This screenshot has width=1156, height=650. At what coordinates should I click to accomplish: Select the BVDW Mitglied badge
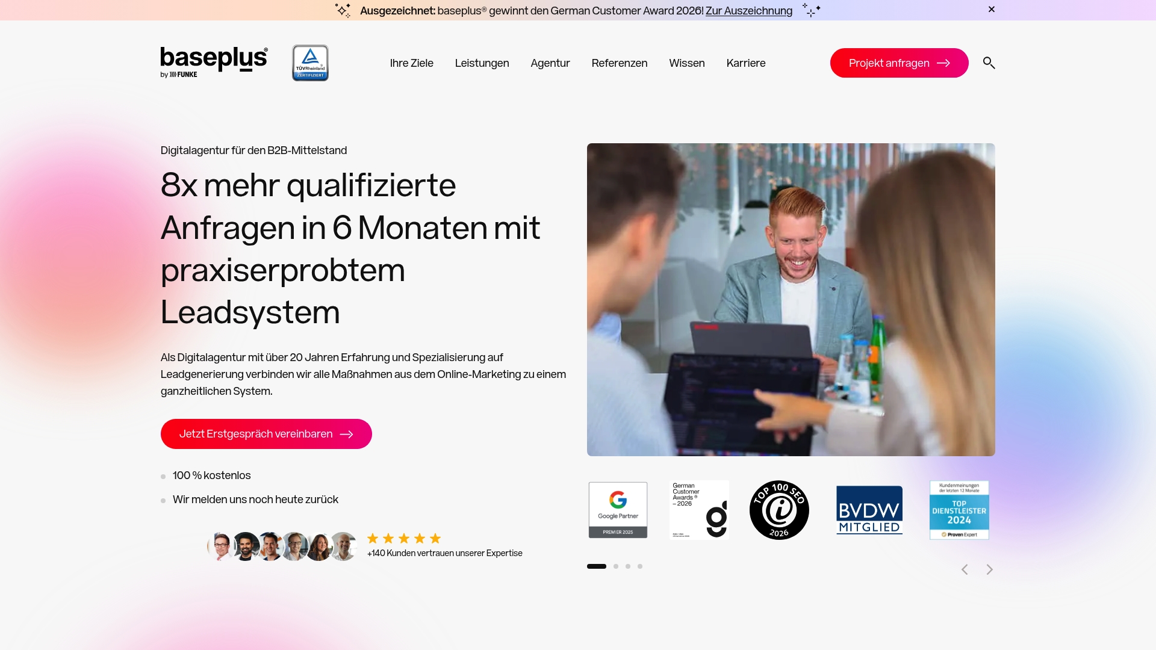(868, 510)
